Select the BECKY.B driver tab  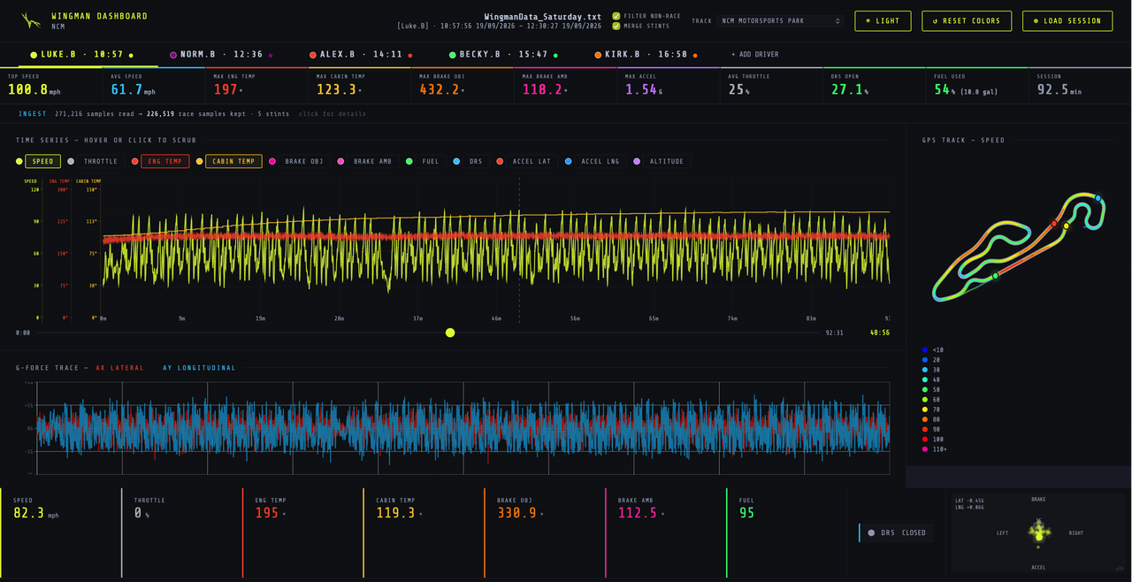click(503, 55)
